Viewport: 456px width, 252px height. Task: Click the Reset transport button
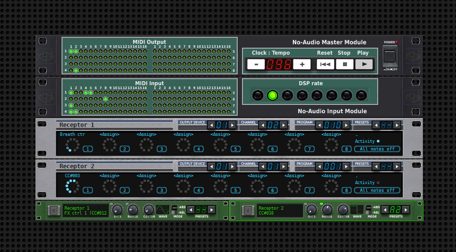click(325, 64)
